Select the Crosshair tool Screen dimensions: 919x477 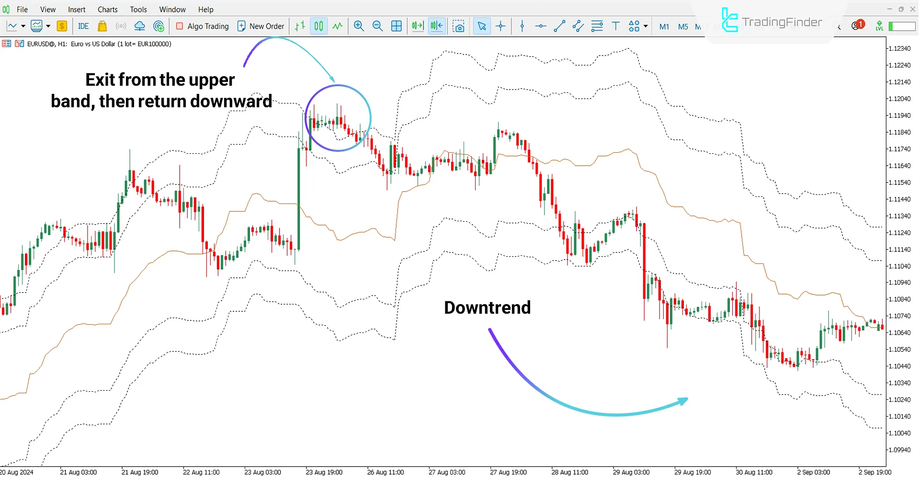pyautogui.click(x=500, y=26)
